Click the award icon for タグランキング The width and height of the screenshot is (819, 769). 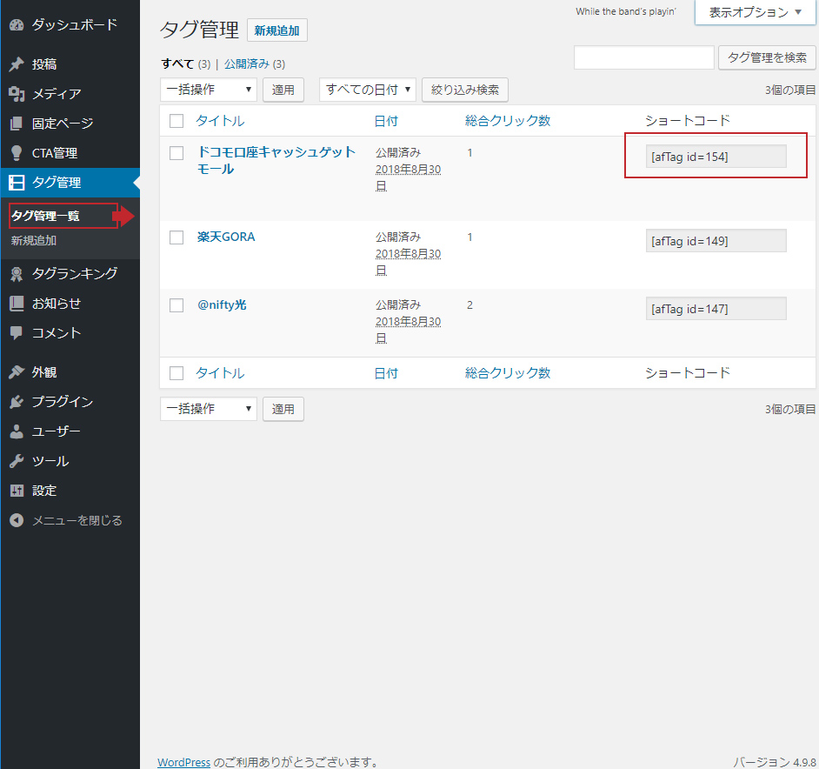click(x=17, y=274)
